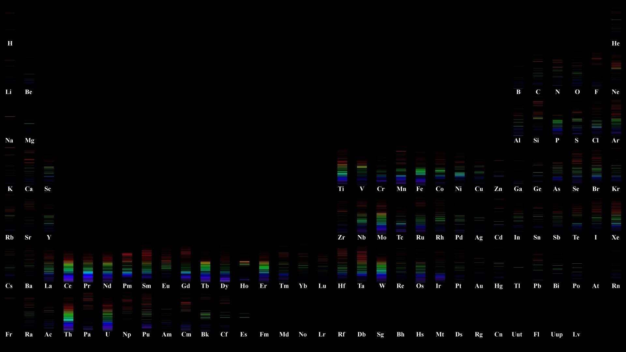
Task: Select the Mo spectrum thumbnail
Action: tap(381, 217)
